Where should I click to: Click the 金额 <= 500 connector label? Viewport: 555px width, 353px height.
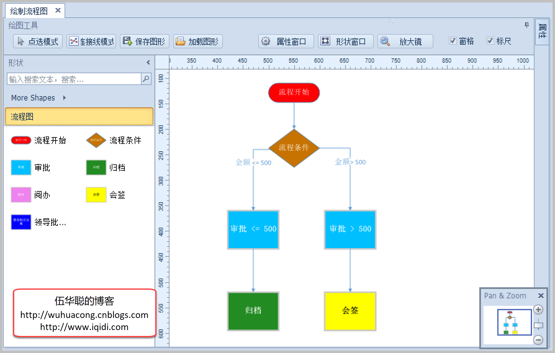point(253,162)
